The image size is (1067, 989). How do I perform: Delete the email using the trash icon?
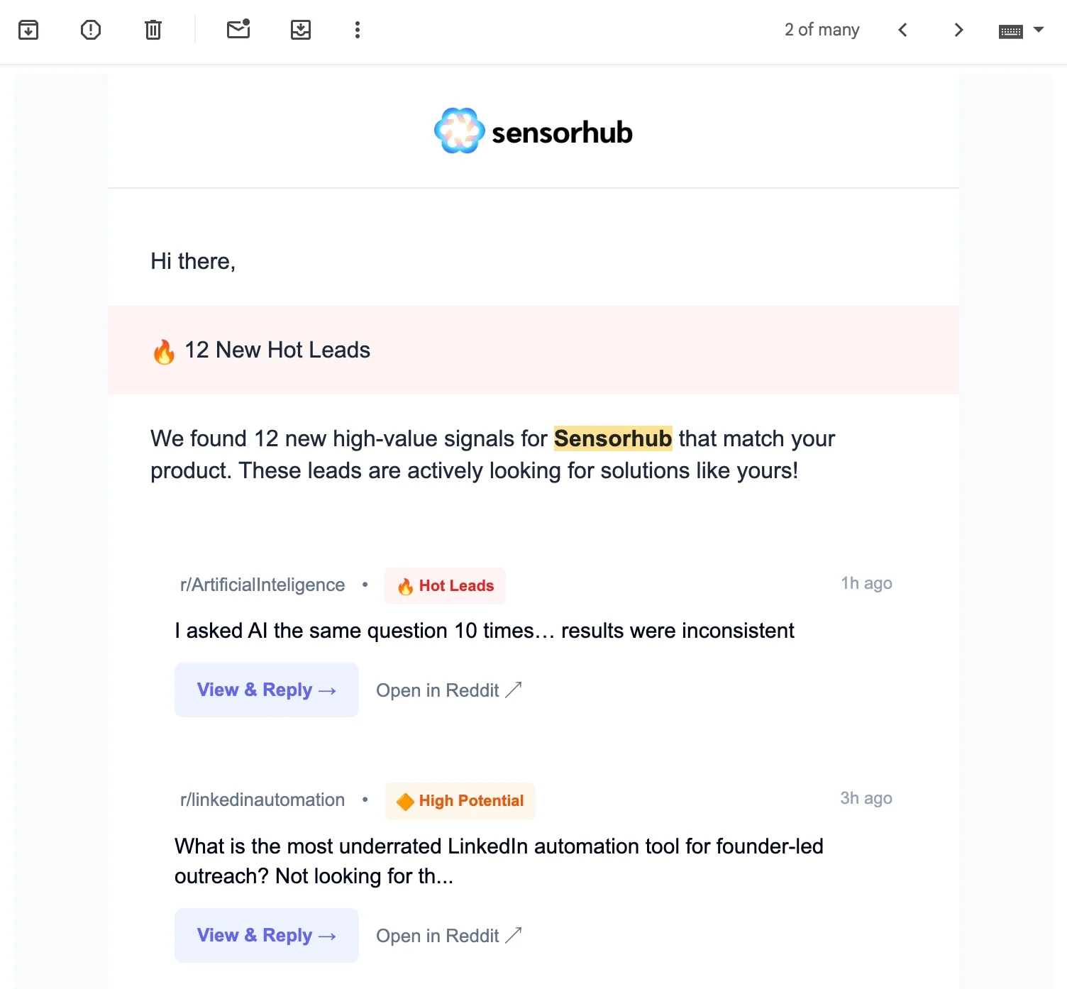(x=153, y=30)
